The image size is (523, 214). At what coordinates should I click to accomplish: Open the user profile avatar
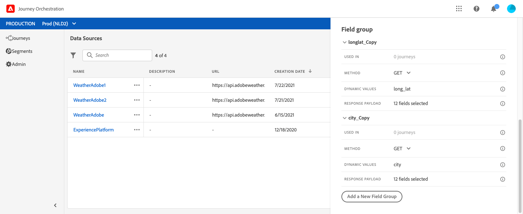point(511,9)
